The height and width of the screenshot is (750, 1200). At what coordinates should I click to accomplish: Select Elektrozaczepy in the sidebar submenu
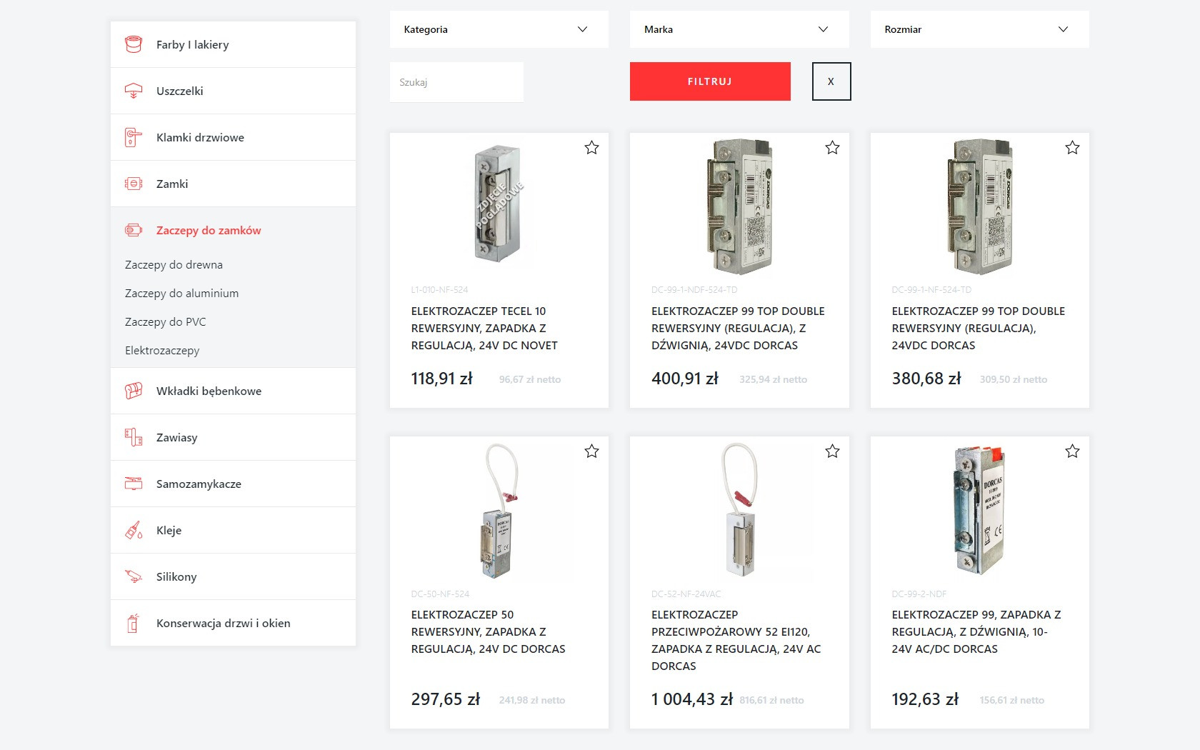pos(162,350)
